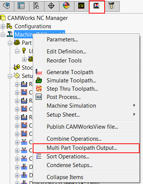Viewport: 143px width, 184px height.
Task: Switch to the PropertyManager tab
Action: pos(21,6)
